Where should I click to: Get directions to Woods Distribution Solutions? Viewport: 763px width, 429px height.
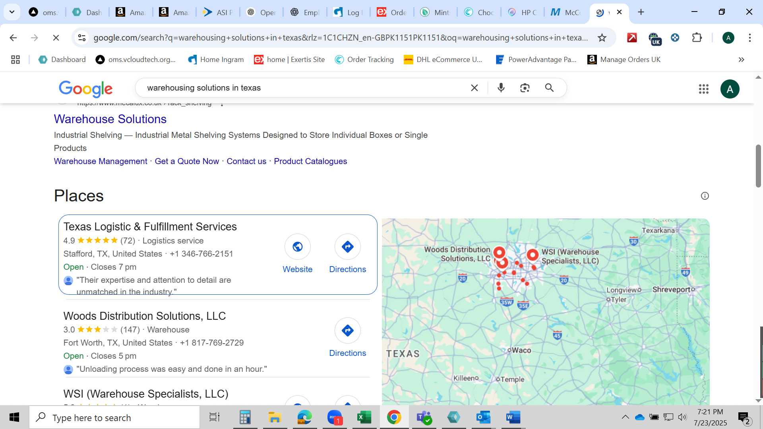(x=347, y=338)
